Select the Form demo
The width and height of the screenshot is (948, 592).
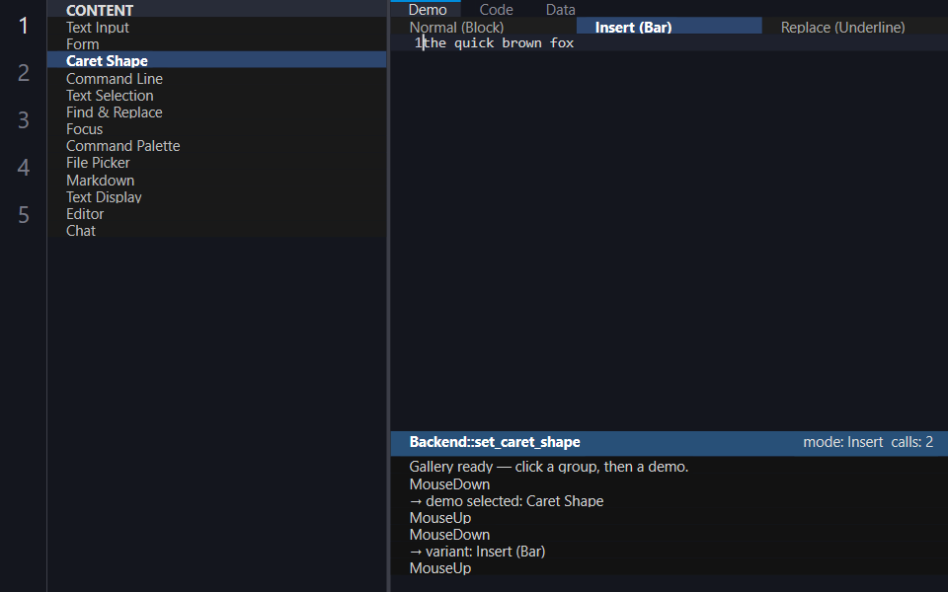point(216,44)
